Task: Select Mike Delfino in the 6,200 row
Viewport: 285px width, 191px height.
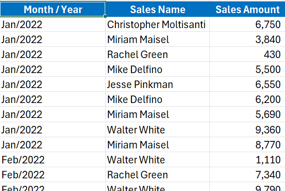Action: (x=135, y=100)
